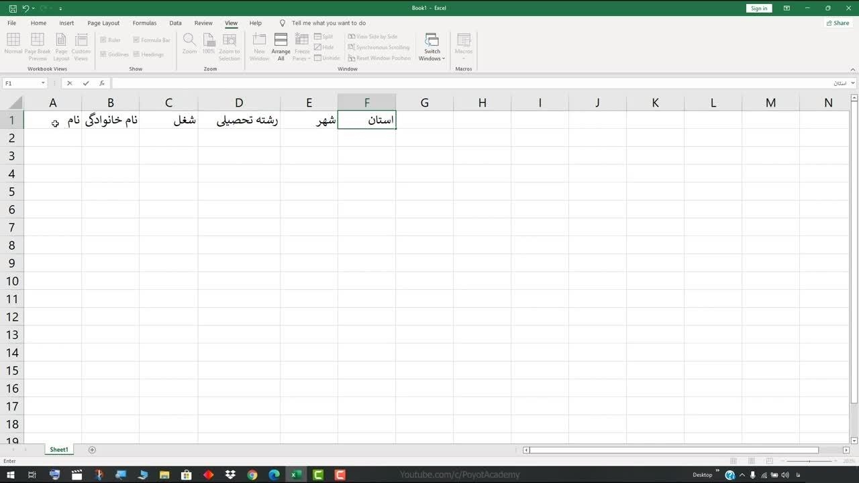Screen dimensions: 859x483
Task: Open the Name Box dropdown arrow
Action: [43, 83]
